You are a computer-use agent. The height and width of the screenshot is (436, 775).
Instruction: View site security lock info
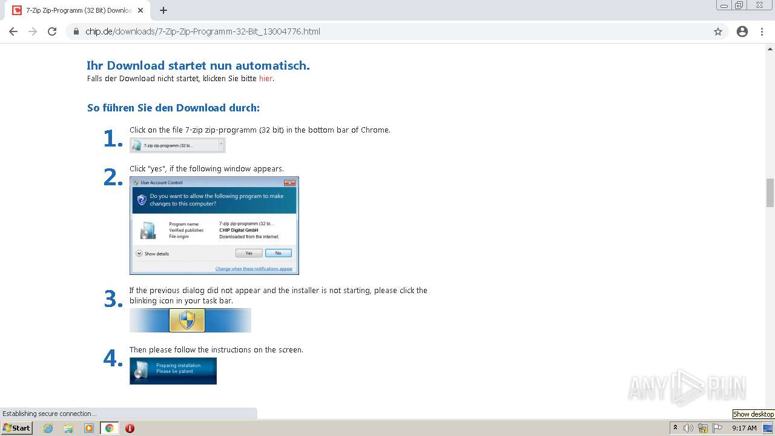76,31
